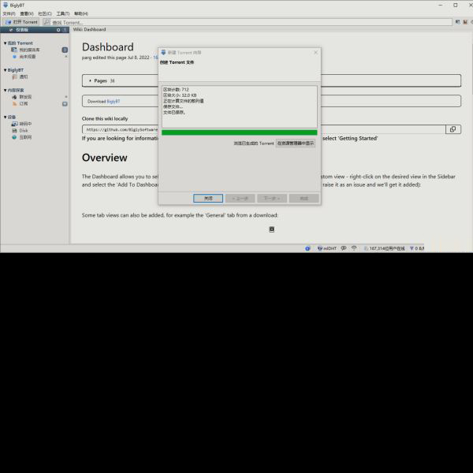The width and height of the screenshot is (473, 473).
Task: Click the 'Overview' heading on wiki page
Action: pyautogui.click(x=105, y=158)
